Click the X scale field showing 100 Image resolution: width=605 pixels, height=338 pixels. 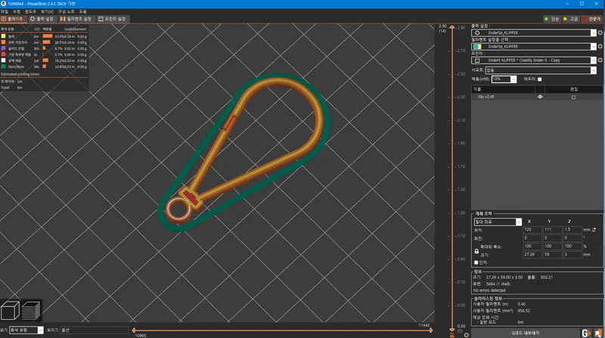(x=532, y=247)
